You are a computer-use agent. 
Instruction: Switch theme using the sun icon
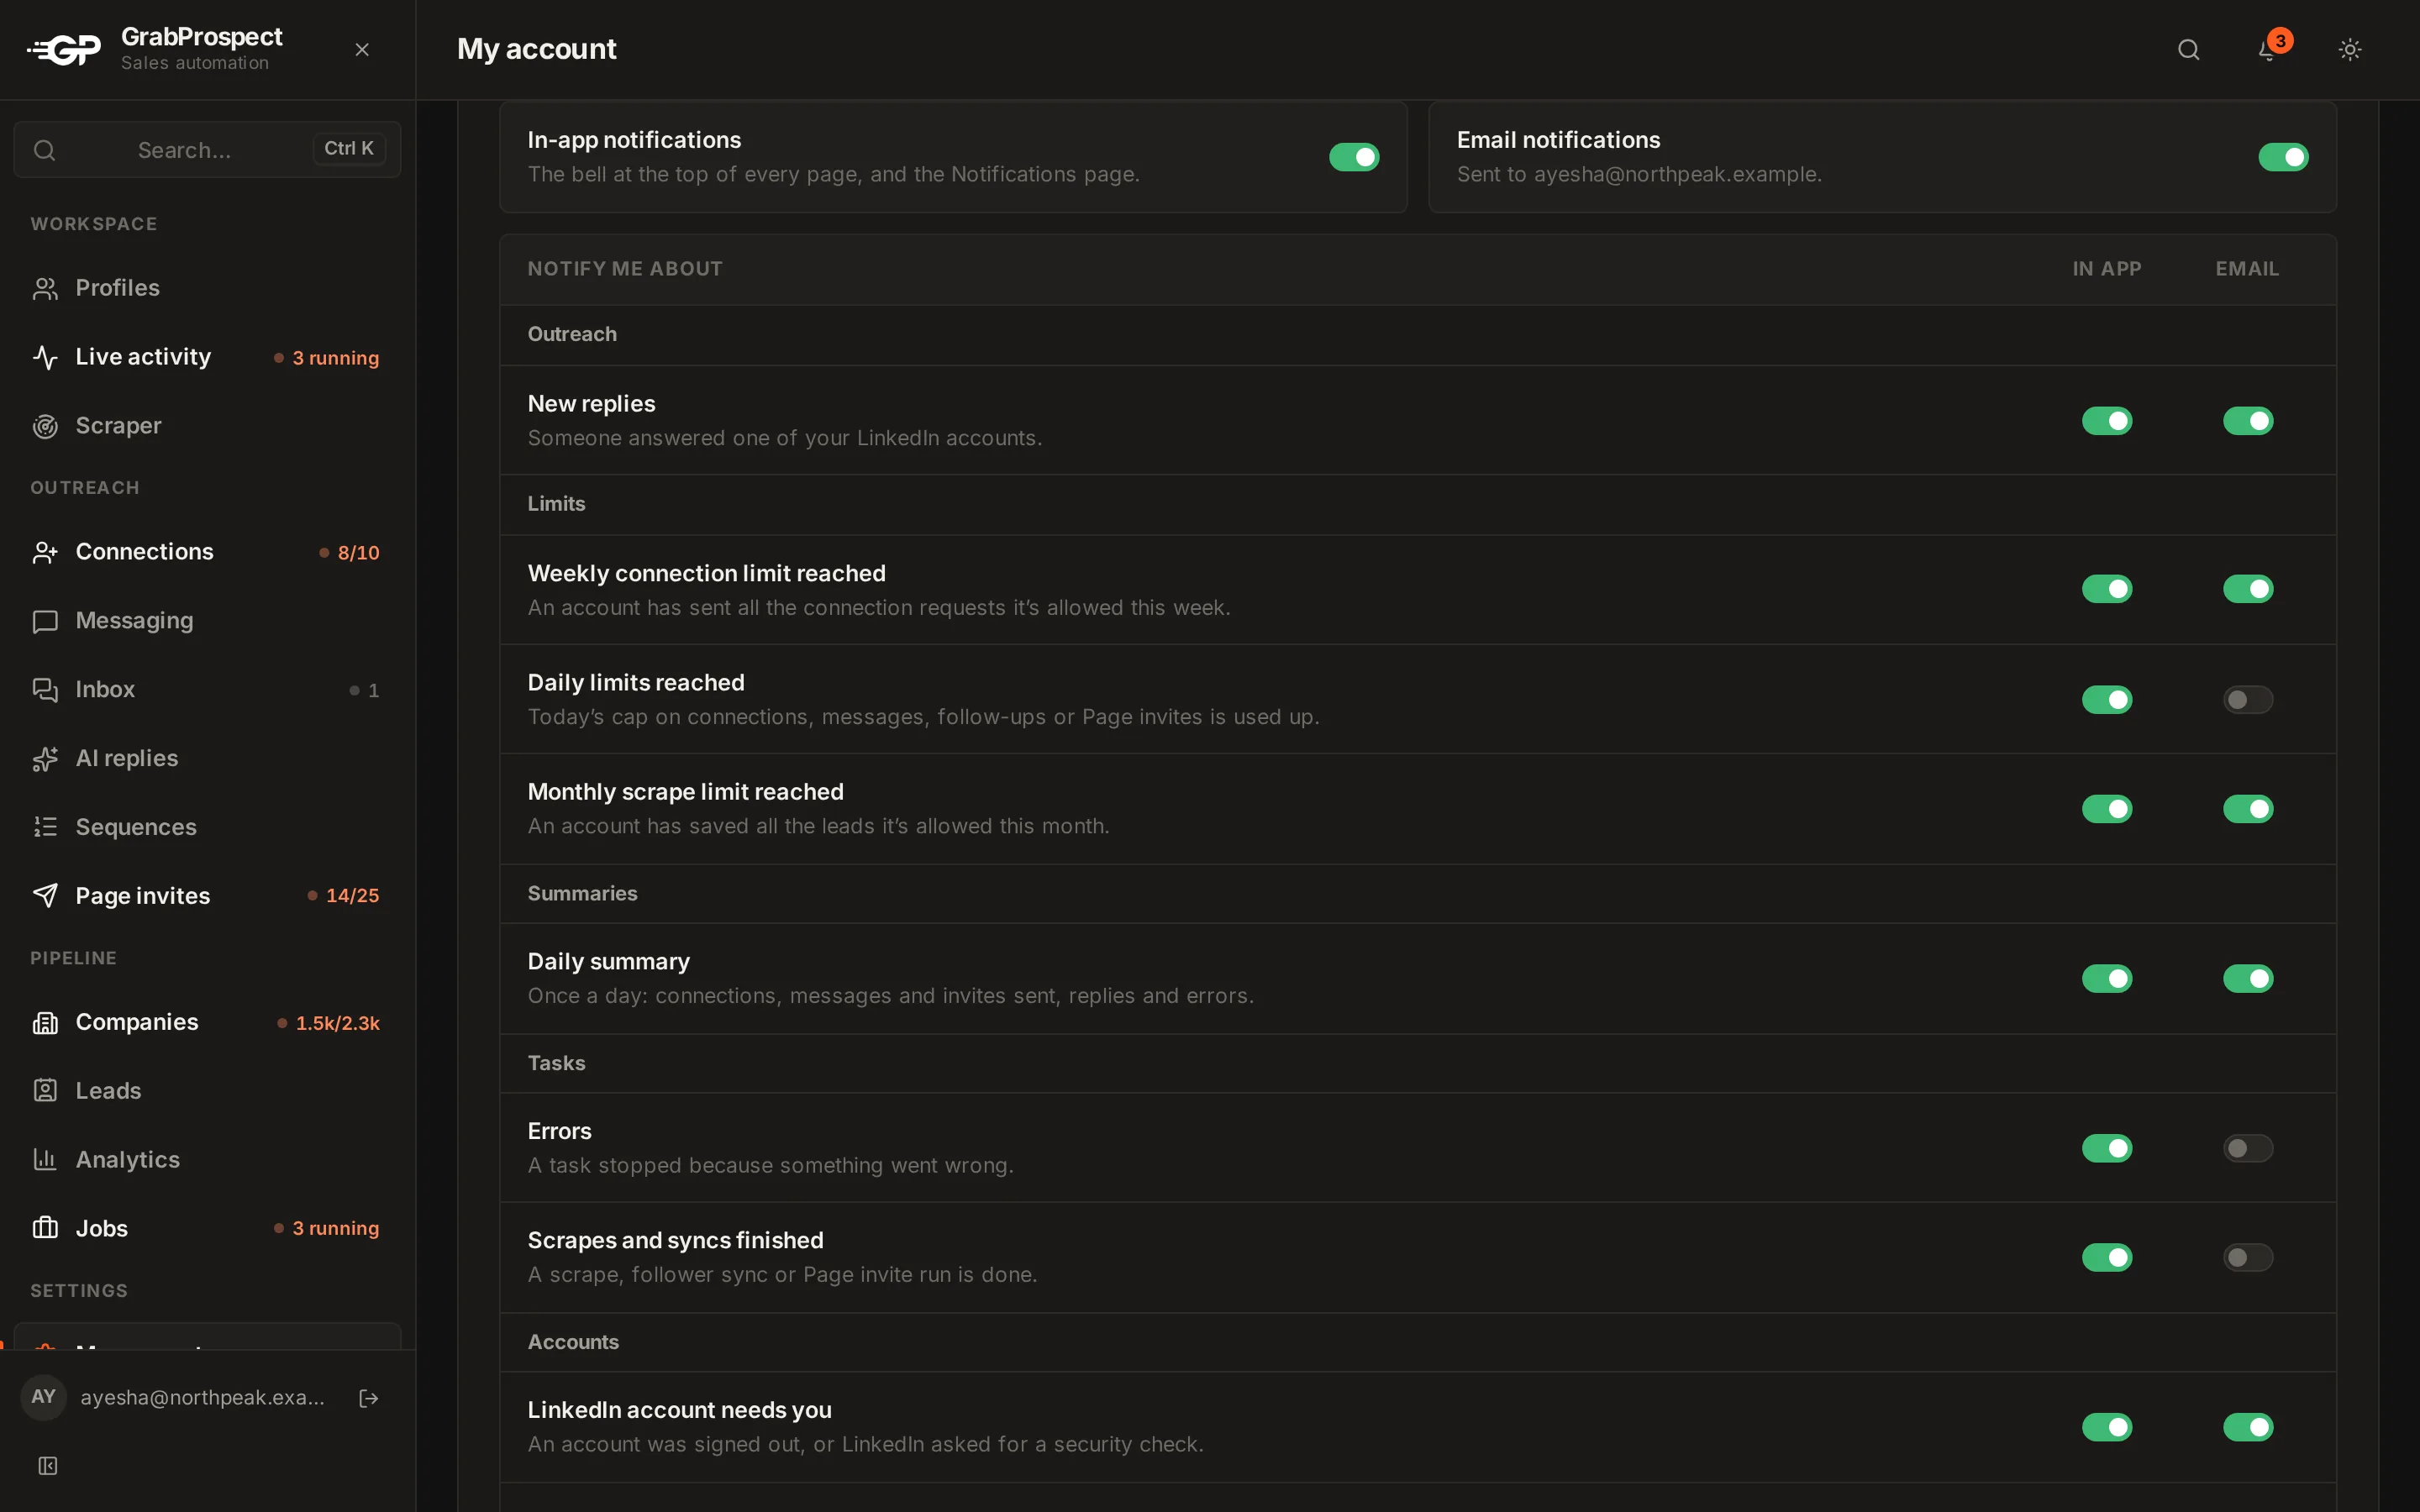coord(2350,49)
